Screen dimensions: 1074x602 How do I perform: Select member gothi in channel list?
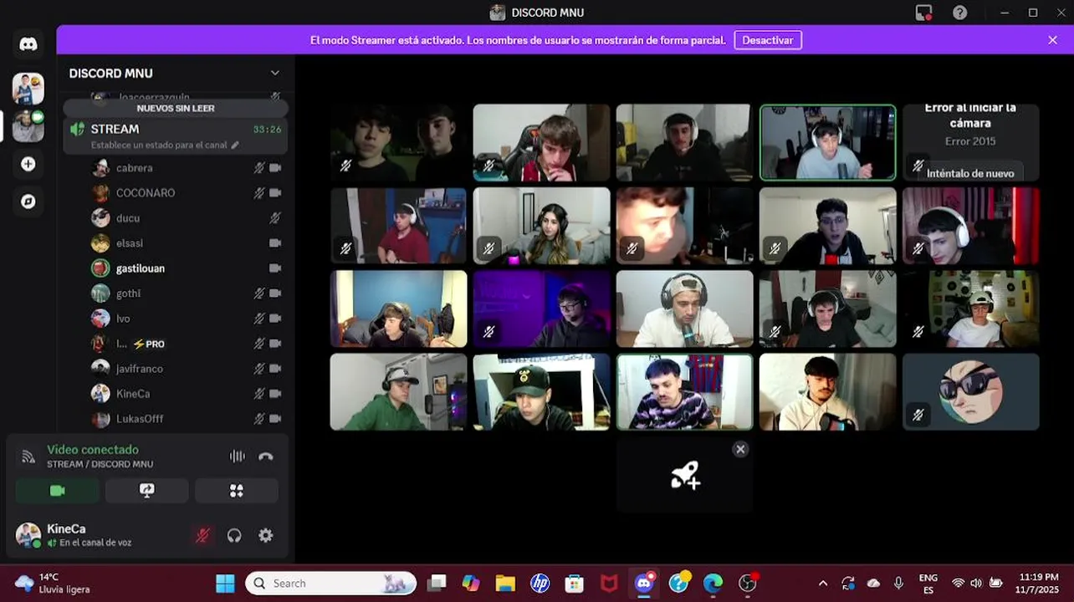tap(128, 293)
